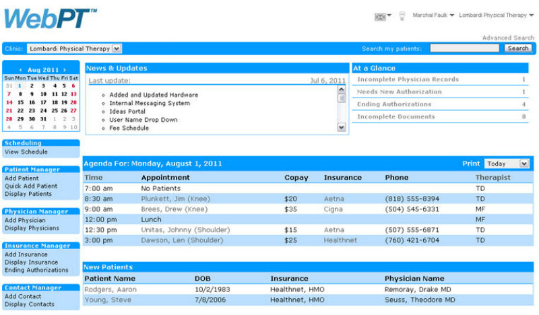The height and width of the screenshot is (315, 539).
Task: Open the Marshal Faulk user dropdown
Action: [433, 15]
